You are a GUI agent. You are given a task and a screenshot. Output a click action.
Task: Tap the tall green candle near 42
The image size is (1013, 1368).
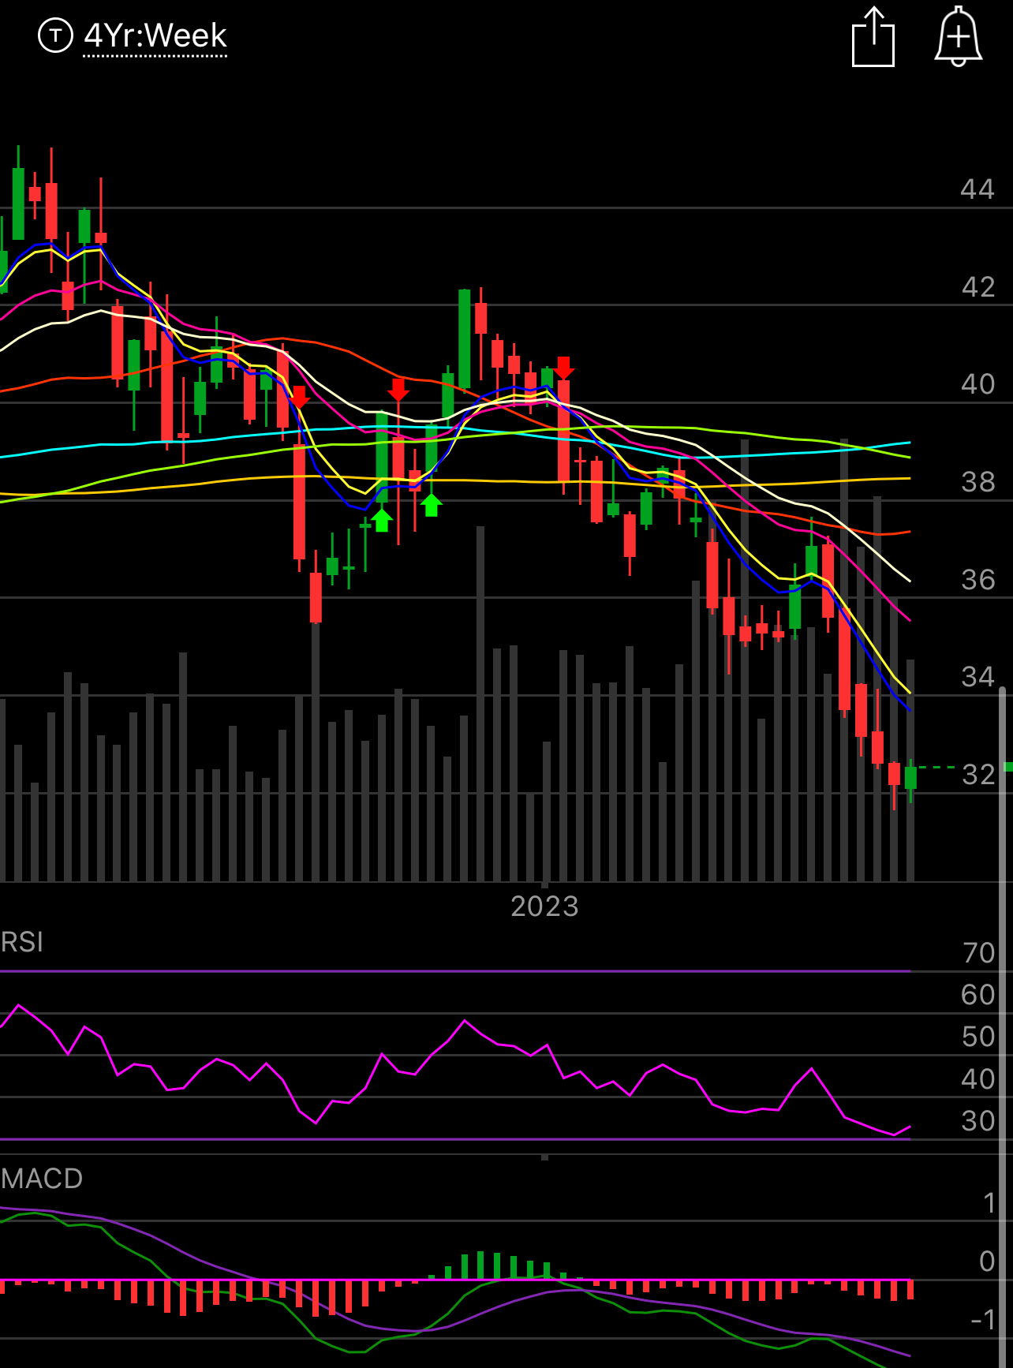pos(465,339)
